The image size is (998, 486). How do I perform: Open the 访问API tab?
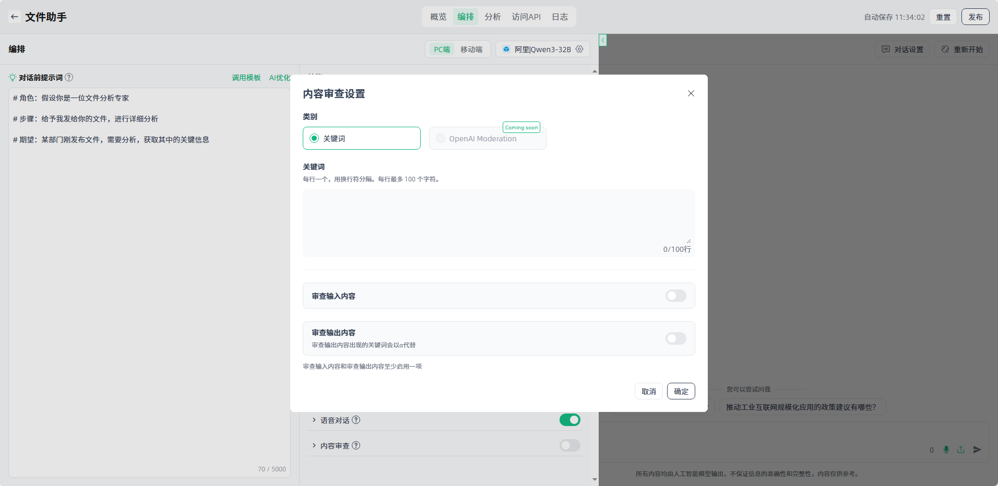[526, 17]
